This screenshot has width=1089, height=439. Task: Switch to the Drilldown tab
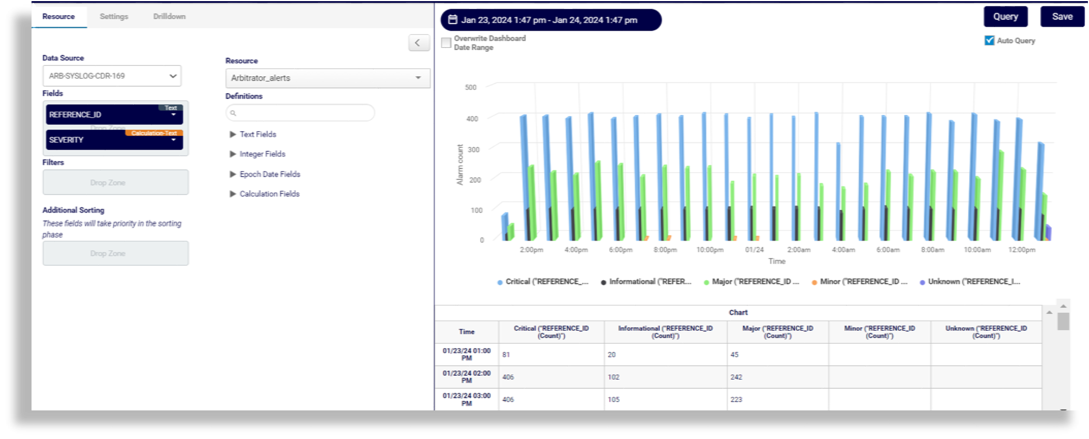point(169,16)
